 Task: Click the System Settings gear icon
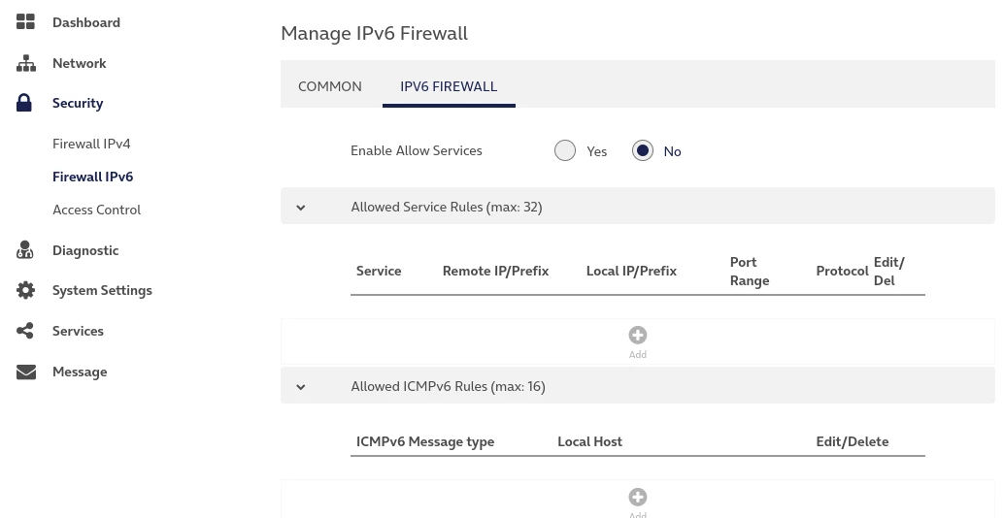pyautogui.click(x=26, y=290)
